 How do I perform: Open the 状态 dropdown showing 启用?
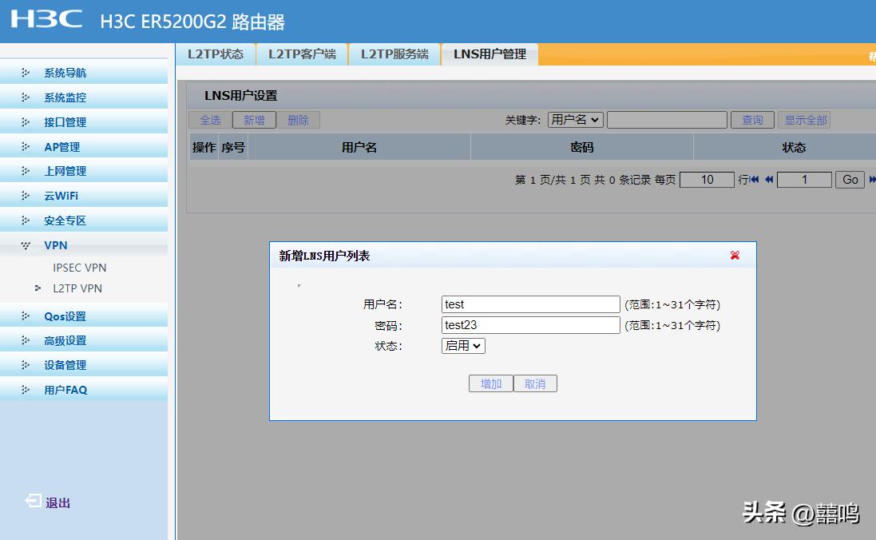coord(462,346)
